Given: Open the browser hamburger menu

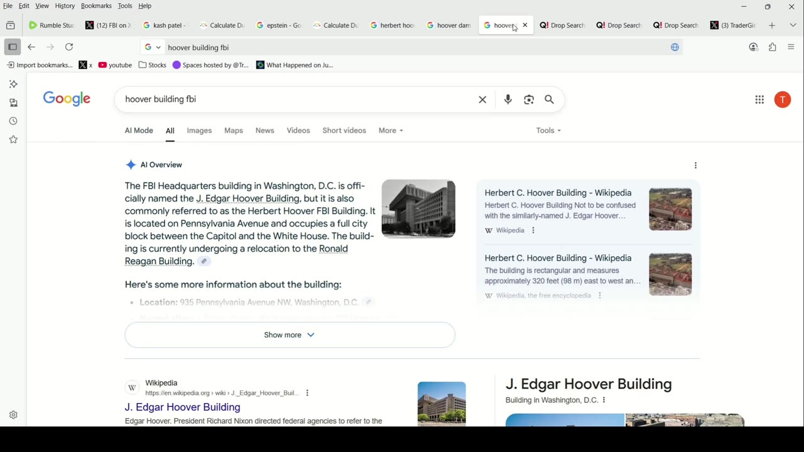Looking at the screenshot, I should coord(791,47).
